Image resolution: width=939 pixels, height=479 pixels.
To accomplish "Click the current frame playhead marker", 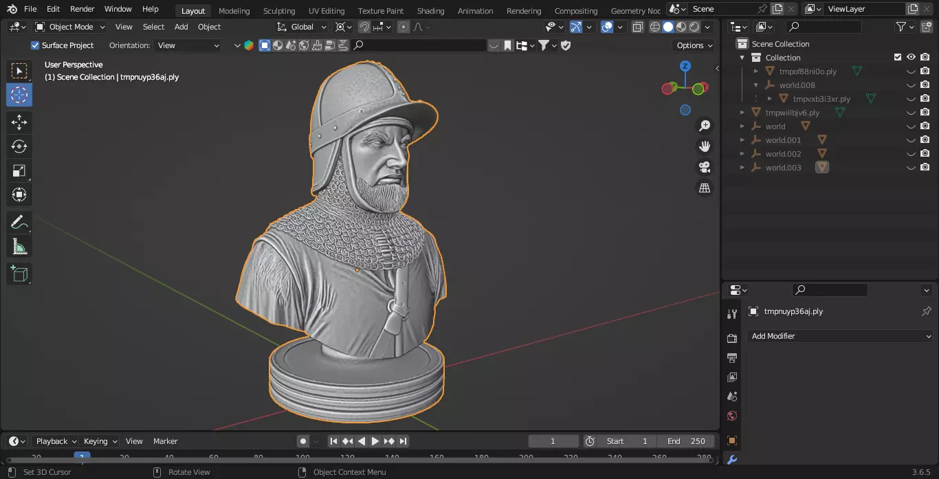I will [x=82, y=457].
